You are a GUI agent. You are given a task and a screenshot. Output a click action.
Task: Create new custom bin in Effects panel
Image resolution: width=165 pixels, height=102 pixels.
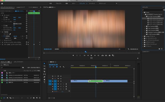[159, 49]
